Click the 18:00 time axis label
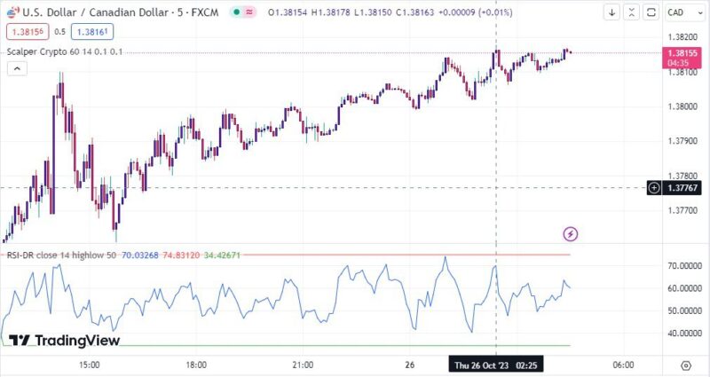This screenshot has width=710, height=377. (x=196, y=365)
